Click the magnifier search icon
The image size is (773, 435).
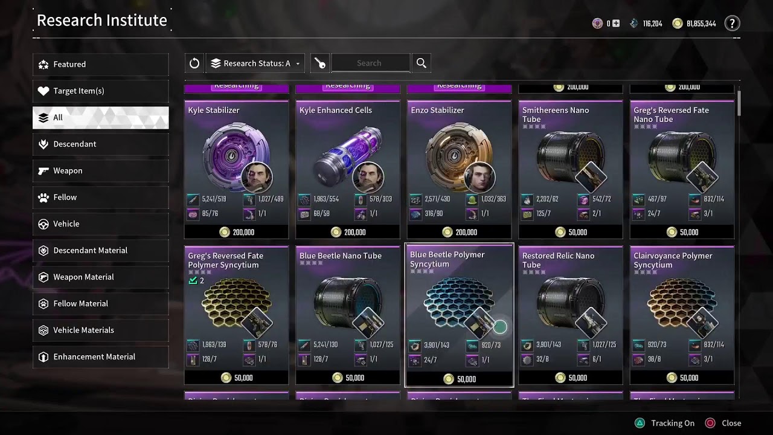pyautogui.click(x=422, y=63)
